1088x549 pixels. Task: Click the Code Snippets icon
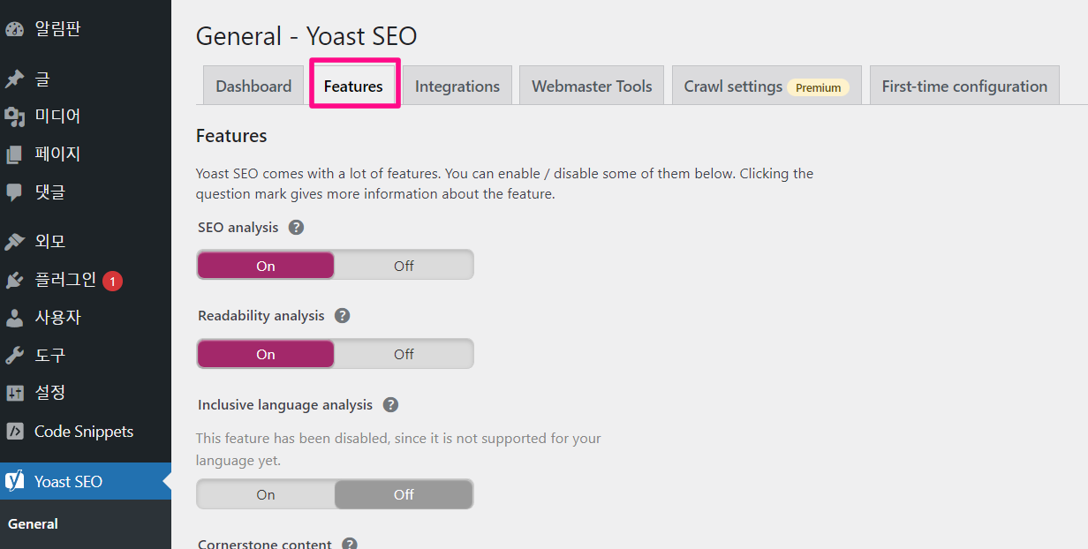pos(14,432)
